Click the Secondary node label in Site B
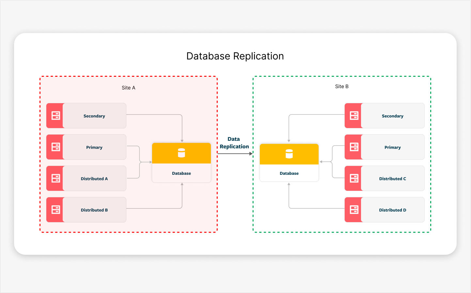Image resolution: width=471 pixels, height=293 pixels. click(x=392, y=116)
